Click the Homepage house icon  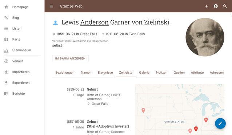pos(6,7)
